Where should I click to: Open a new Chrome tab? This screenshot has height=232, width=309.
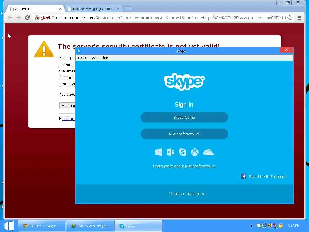pyautogui.click(x=128, y=9)
